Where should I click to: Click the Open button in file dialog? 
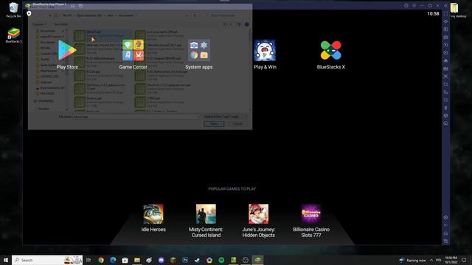(x=214, y=124)
